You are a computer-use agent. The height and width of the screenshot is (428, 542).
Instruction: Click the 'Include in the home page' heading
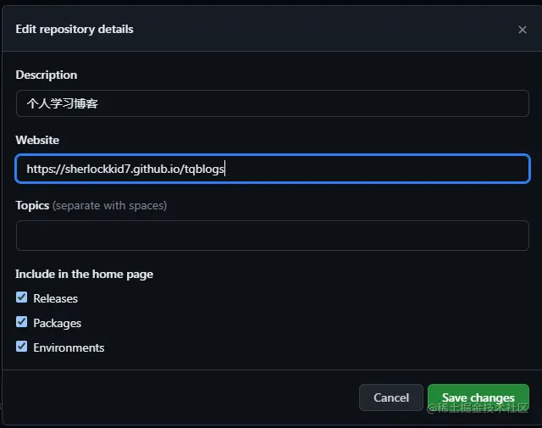tap(84, 274)
